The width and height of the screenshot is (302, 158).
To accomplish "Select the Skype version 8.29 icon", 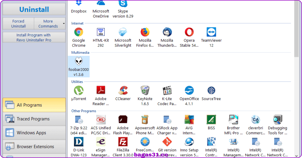I will (123, 4).
